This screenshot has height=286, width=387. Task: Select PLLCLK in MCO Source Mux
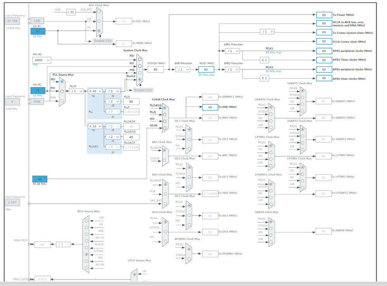pyautogui.click(x=87, y=248)
